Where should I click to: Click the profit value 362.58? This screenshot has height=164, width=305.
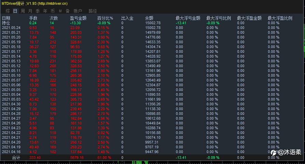76,61
